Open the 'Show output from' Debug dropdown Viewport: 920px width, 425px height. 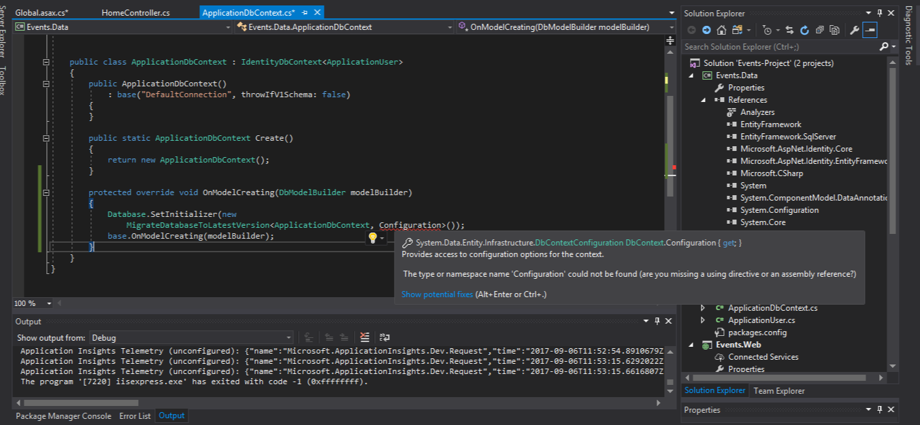(191, 338)
